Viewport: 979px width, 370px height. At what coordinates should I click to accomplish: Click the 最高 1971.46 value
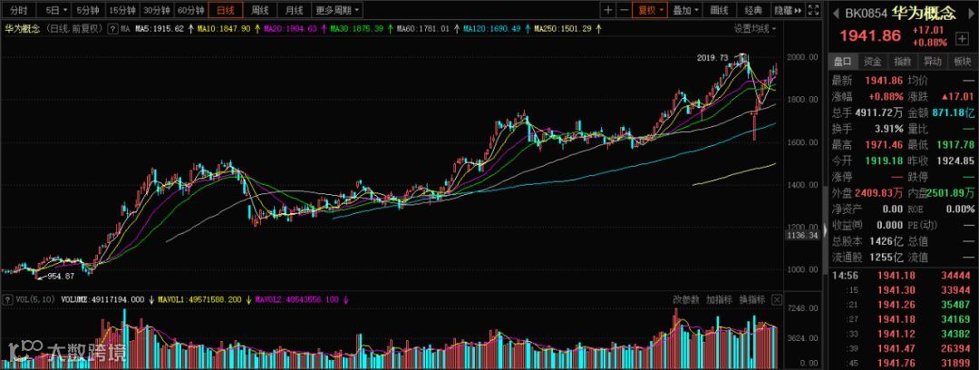tap(885, 145)
